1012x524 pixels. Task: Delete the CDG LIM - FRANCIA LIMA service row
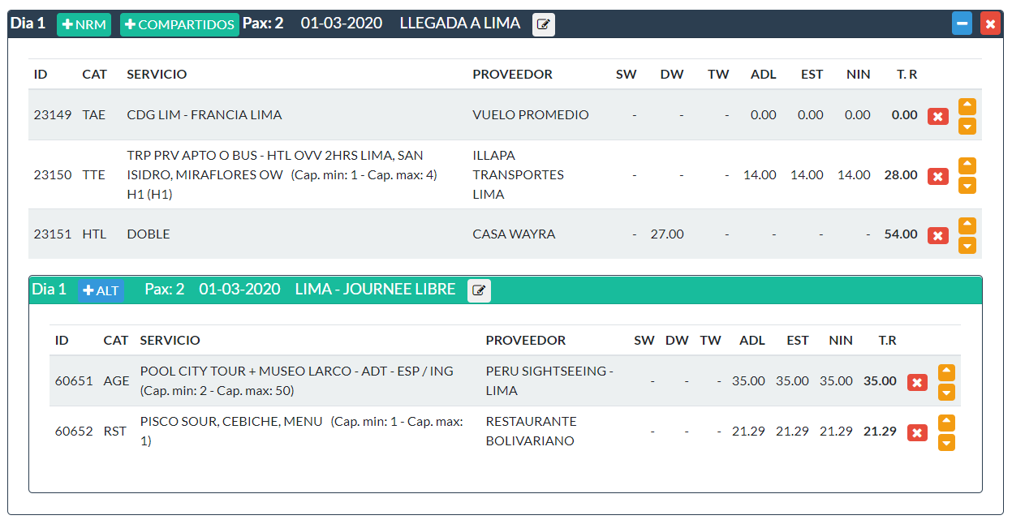[x=937, y=116]
